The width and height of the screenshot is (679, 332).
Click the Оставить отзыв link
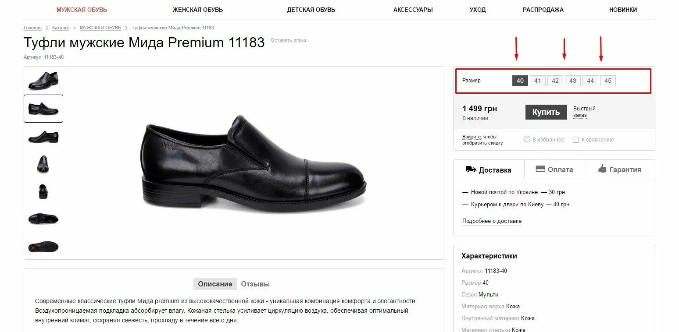(288, 40)
